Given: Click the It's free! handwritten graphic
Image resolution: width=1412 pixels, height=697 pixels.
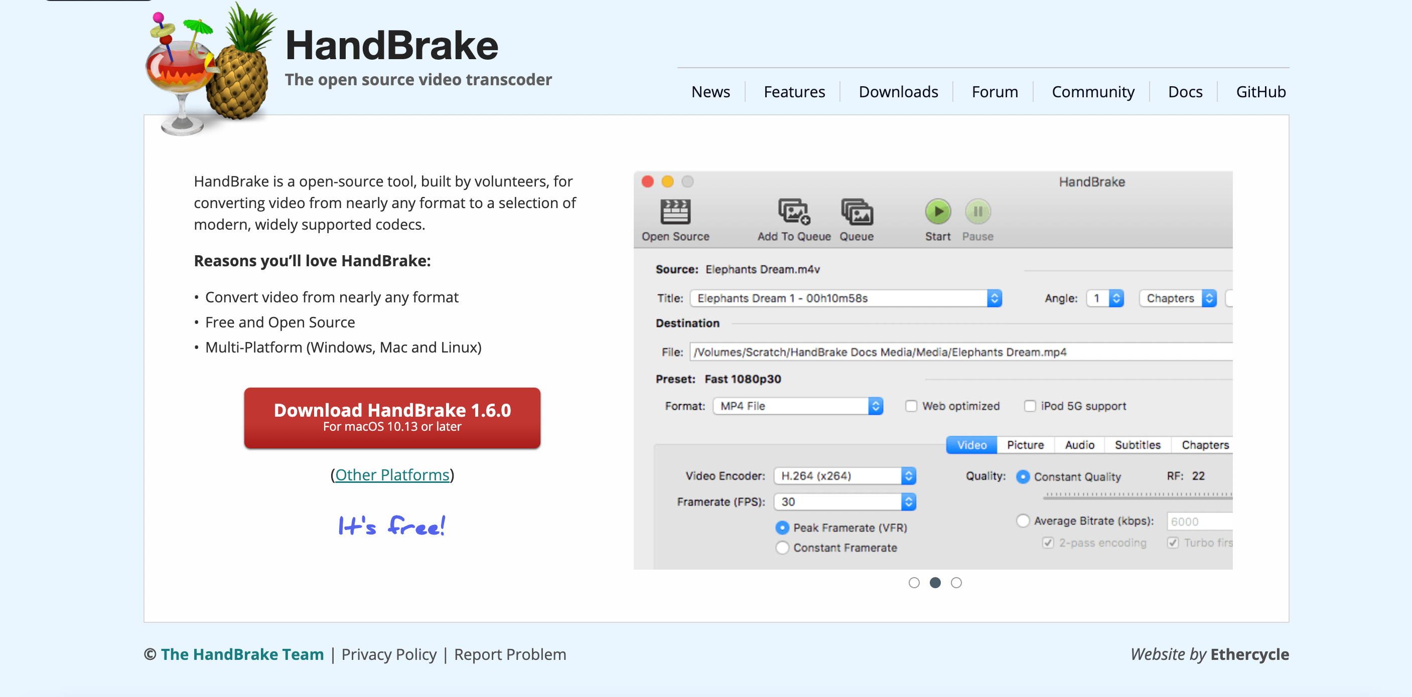Looking at the screenshot, I should pyautogui.click(x=392, y=526).
